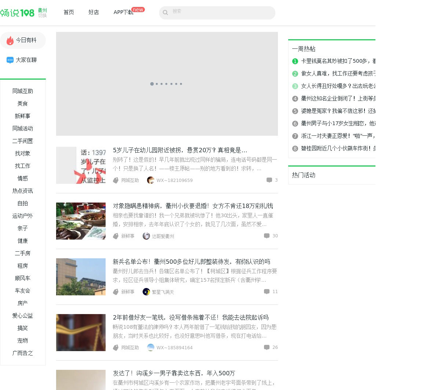Select the 大家在聊 tab
The width and height of the screenshot is (440, 390).
pos(23,60)
